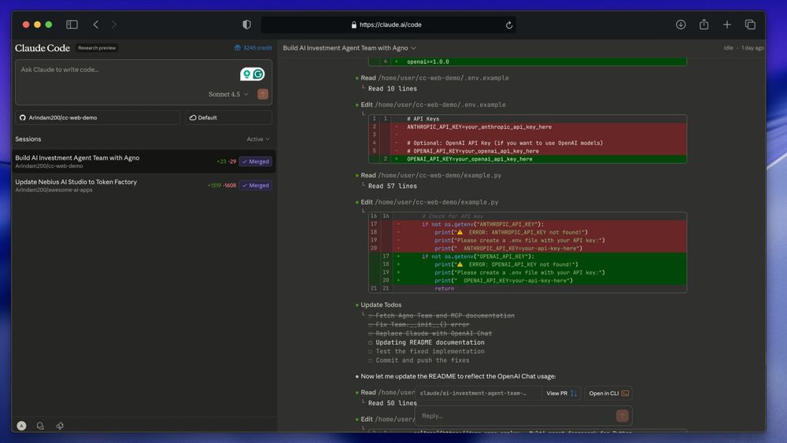Open the user avatar in bottom bar
Viewport: 787px width, 443px height.
click(21, 426)
